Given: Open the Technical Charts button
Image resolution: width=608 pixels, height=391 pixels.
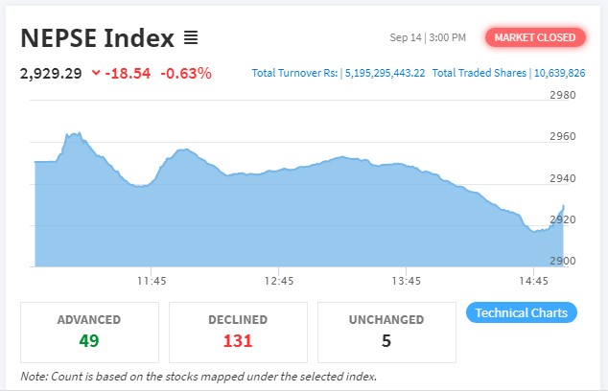Looking at the screenshot, I should pos(521,313).
